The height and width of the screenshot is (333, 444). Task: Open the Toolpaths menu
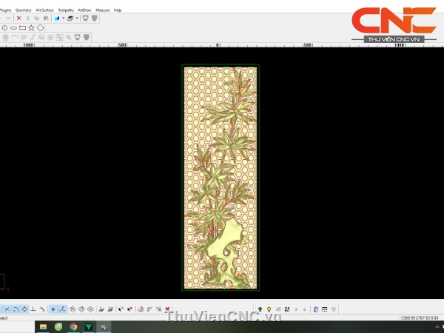click(65, 10)
